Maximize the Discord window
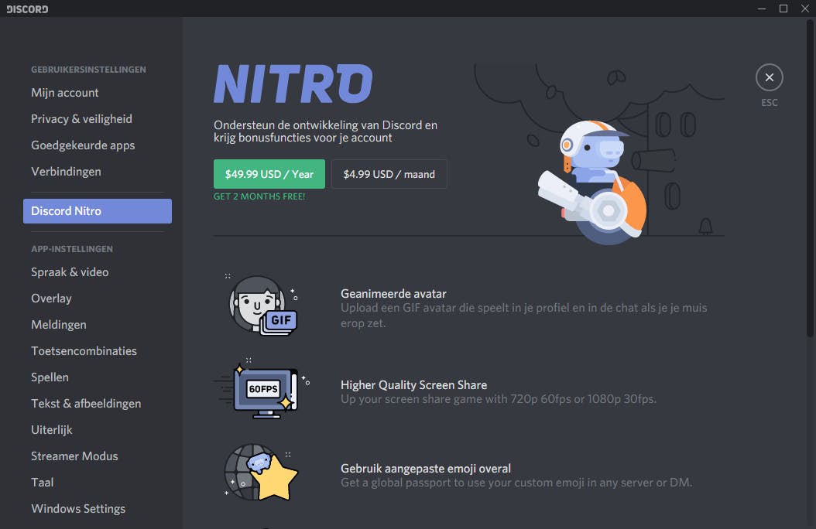Image resolution: width=816 pixels, height=529 pixels. click(783, 9)
